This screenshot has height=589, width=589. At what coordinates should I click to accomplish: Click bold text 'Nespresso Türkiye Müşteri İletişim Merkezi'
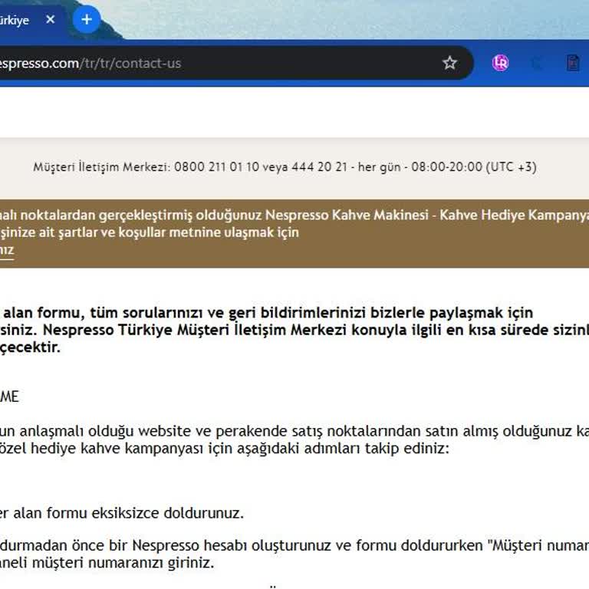click(x=195, y=330)
